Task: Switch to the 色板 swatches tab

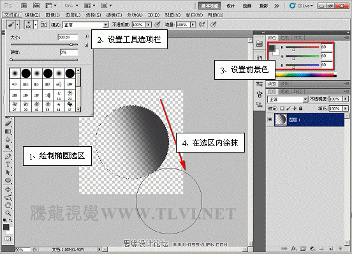Action: [x=285, y=38]
